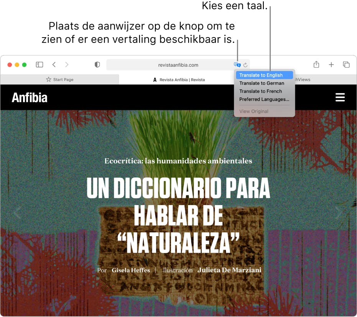Image resolution: width=357 pixels, height=317 pixels.
Task: Switch to the Revista Anfibia tab
Action: [x=179, y=80]
